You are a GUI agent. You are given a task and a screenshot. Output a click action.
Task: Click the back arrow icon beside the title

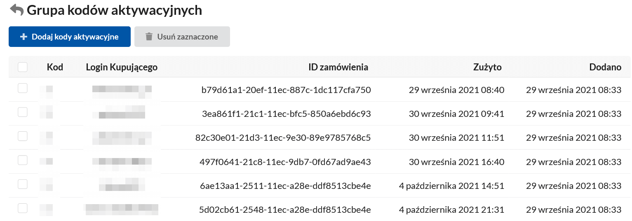16,10
